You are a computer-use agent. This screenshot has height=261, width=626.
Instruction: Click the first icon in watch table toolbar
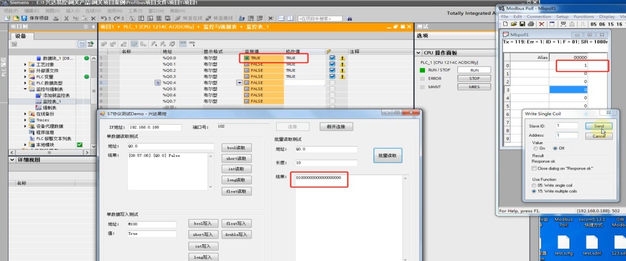104,44
